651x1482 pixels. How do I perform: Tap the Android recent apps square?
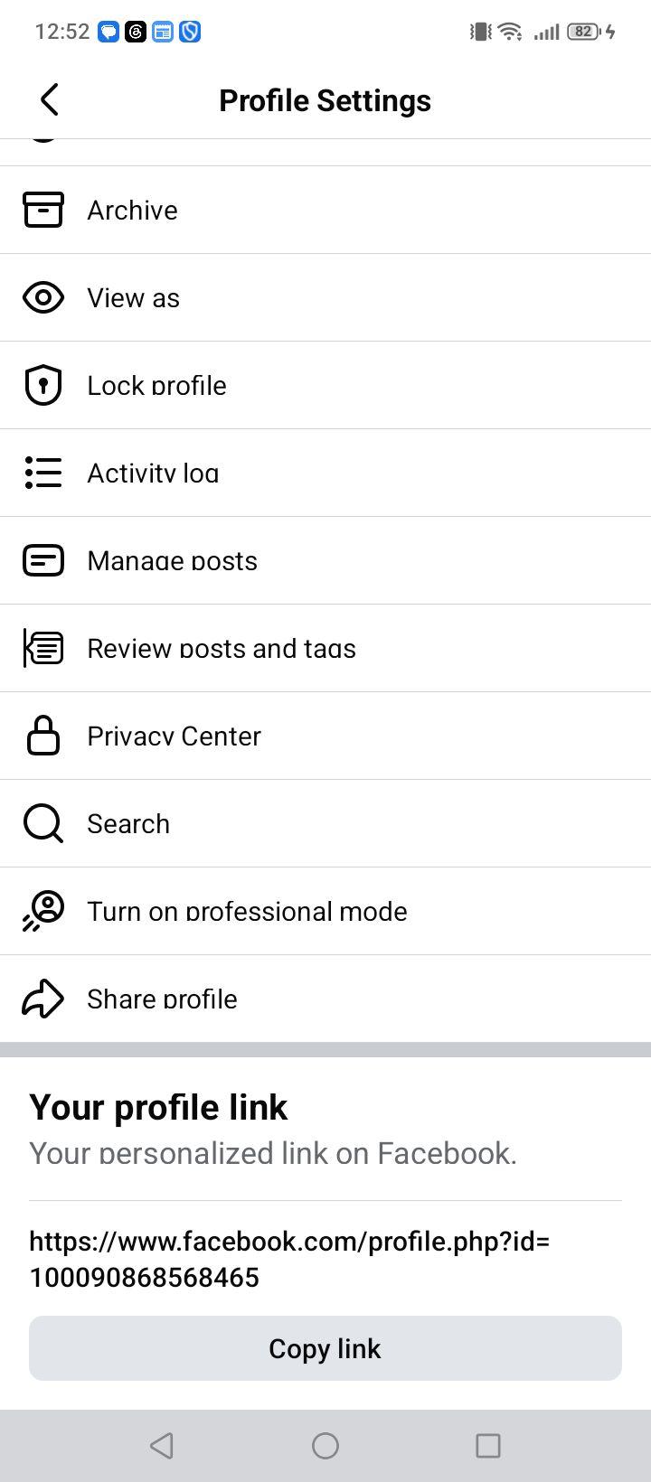pos(488,1446)
